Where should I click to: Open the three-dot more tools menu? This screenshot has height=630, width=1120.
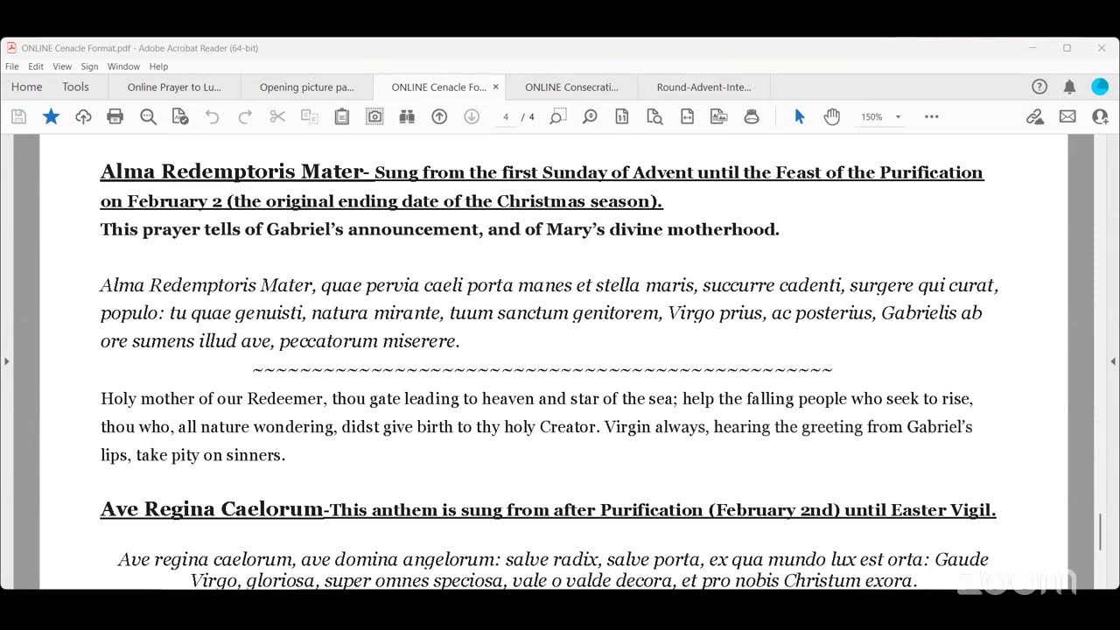click(932, 116)
